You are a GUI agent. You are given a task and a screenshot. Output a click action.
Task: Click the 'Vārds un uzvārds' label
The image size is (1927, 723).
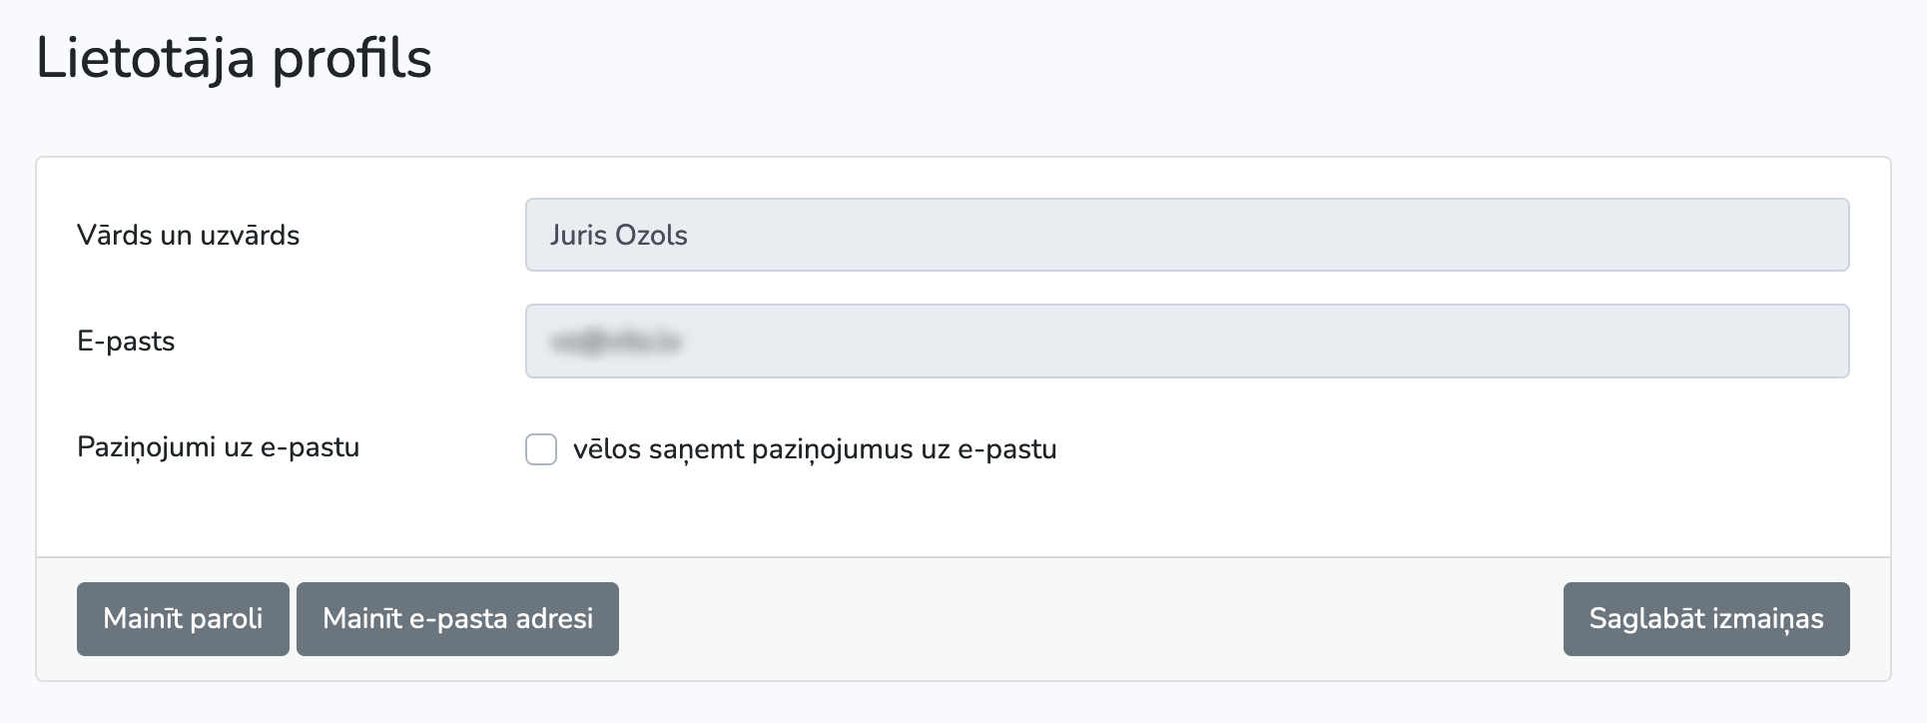[189, 235]
